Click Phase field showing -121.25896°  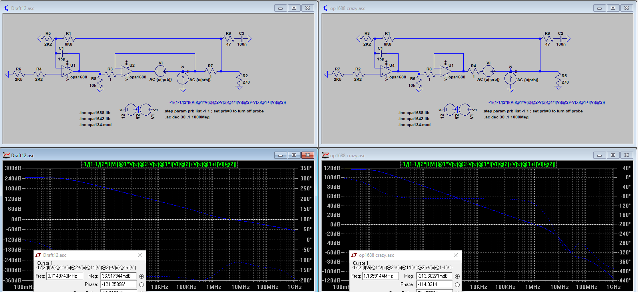tap(118, 284)
